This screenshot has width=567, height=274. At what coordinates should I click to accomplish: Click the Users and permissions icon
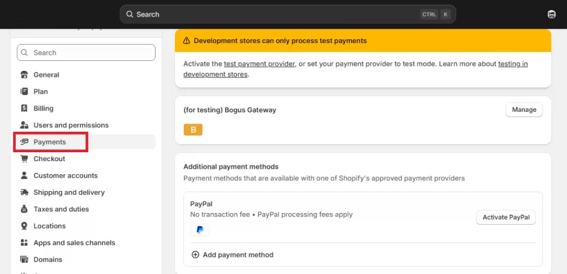point(24,125)
